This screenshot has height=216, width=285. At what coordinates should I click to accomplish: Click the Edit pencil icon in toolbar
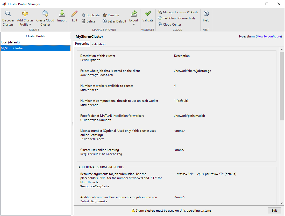(75, 13)
